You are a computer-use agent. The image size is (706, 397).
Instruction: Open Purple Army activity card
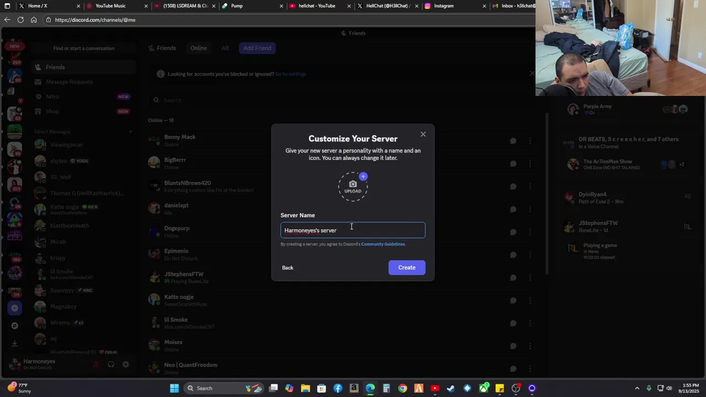628,109
